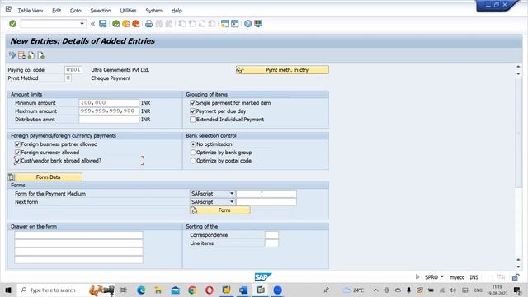
Task: Click the INS status bar indicator
Action: (x=474, y=277)
